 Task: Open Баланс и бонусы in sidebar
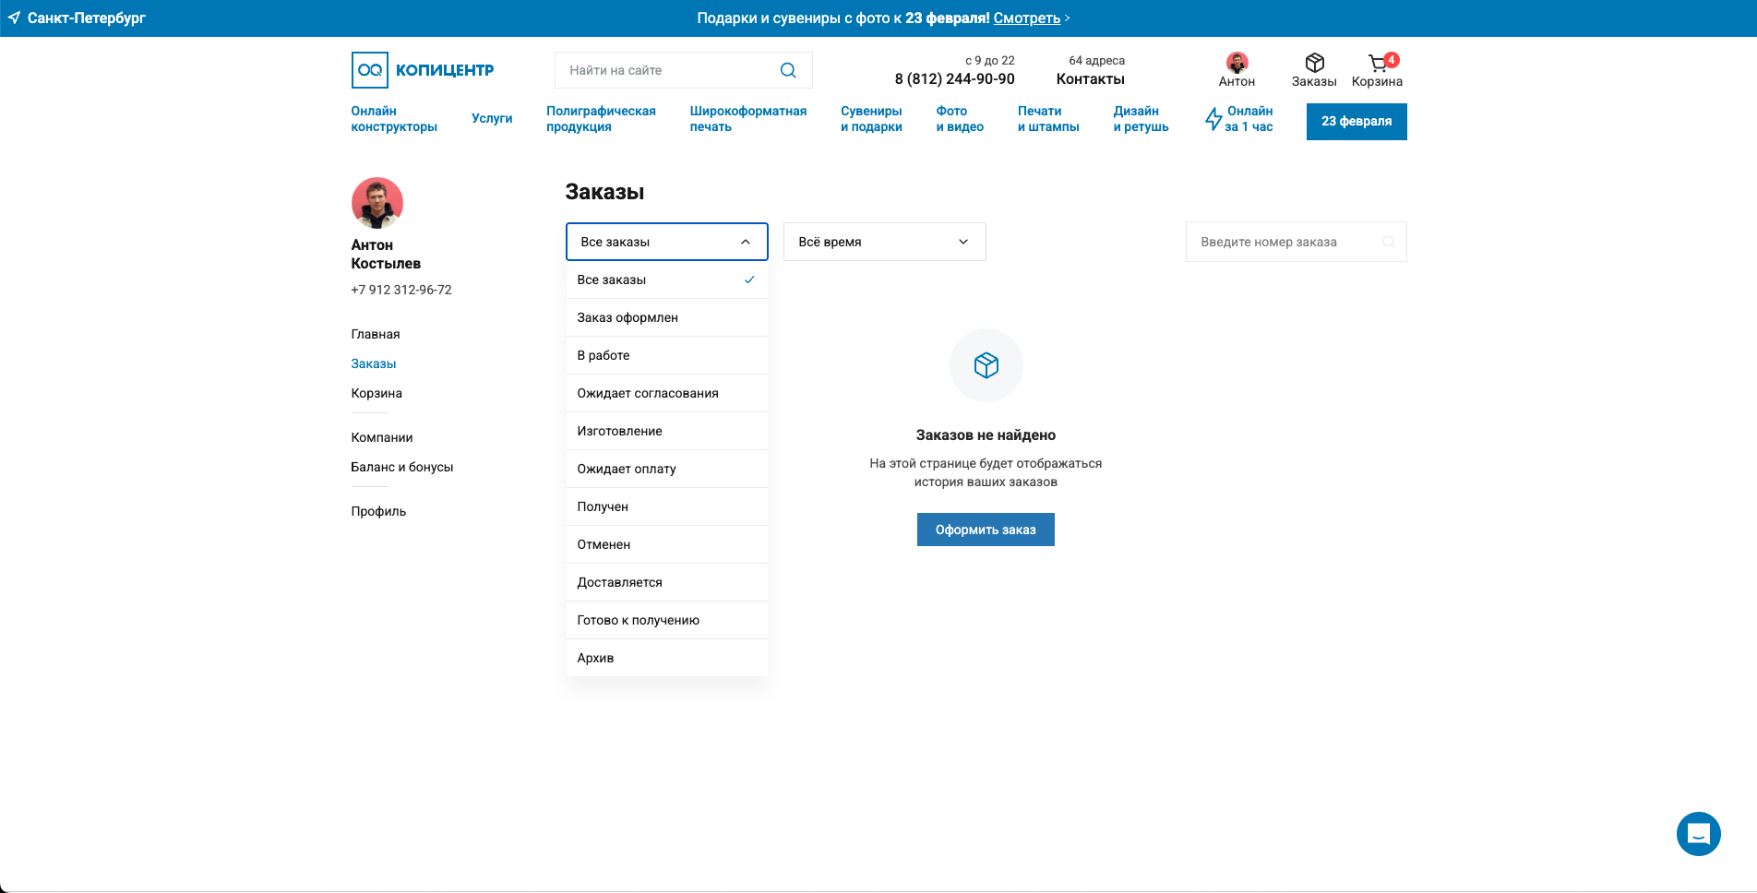401,467
